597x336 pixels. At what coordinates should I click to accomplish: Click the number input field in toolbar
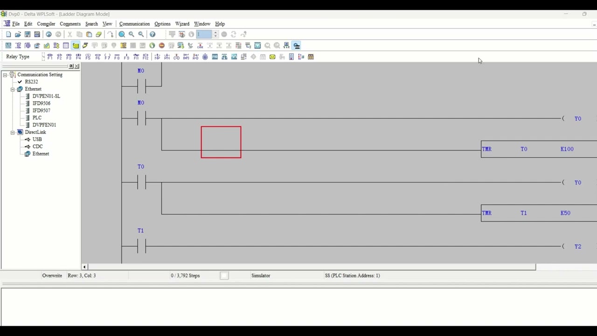coord(204,35)
